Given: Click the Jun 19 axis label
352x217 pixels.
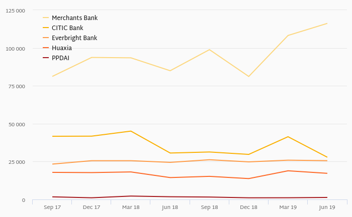Looking at the screenshot, I should coord(327,207).
